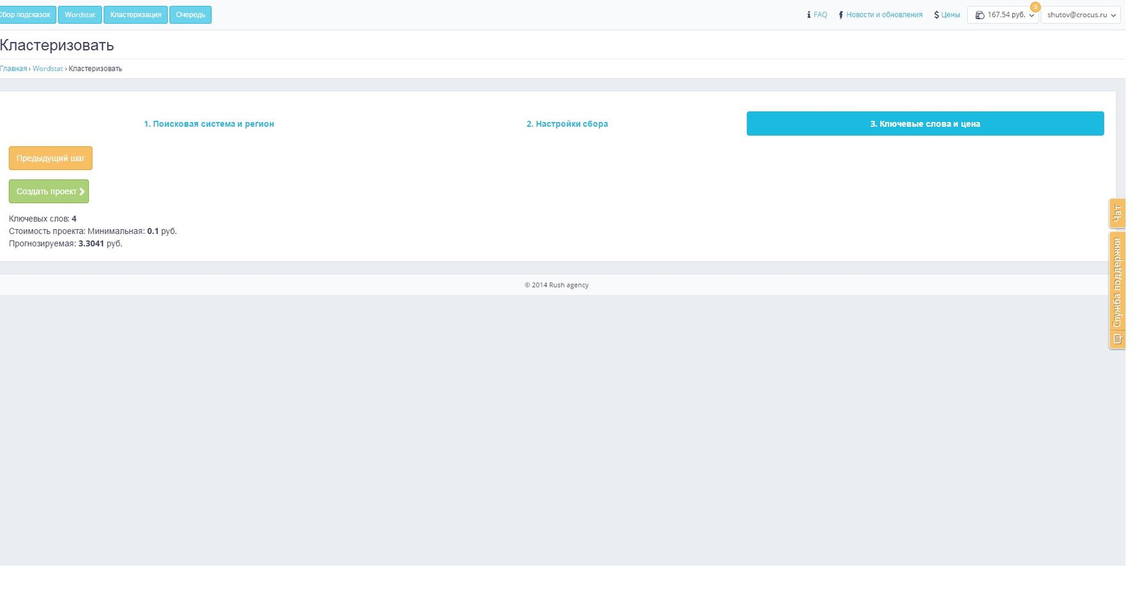The width and height of the screenshot is (1138, 616).
Task: Click the orange notification badge
Action: 1035,7
